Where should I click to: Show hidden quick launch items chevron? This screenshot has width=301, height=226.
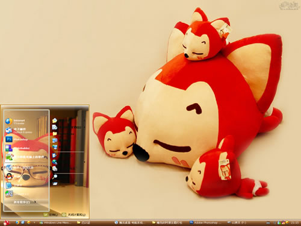[34, 222]
